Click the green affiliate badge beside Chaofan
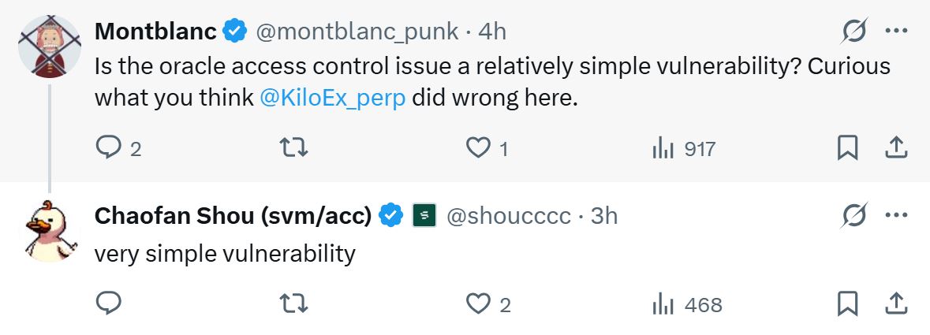The height and width of the screenshot is (335, 930). [x=424, y=215]
